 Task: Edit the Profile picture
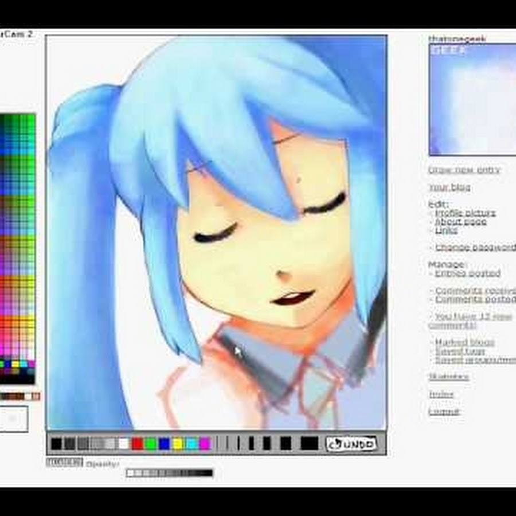coord(466,213)
